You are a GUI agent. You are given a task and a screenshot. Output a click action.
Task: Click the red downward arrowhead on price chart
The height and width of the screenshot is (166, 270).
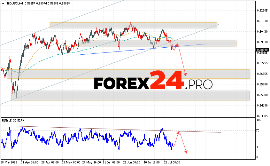tap(185, 75)
